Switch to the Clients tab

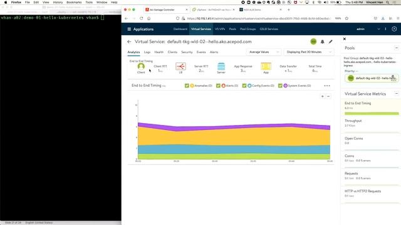point(172,52)
